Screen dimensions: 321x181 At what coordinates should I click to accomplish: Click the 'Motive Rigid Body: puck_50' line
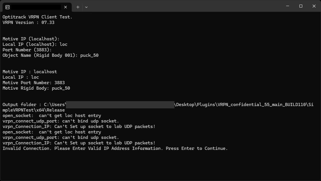[x=36, y=88]
